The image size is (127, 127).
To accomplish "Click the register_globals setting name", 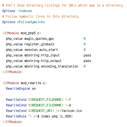I will click(39, 44).
